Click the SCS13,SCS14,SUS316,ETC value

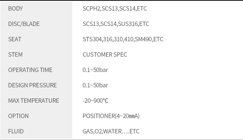pos(116,24)
